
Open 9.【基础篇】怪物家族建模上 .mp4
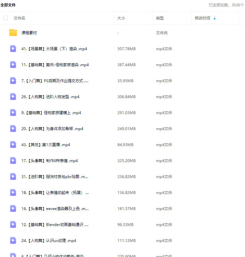pos(51,113)
